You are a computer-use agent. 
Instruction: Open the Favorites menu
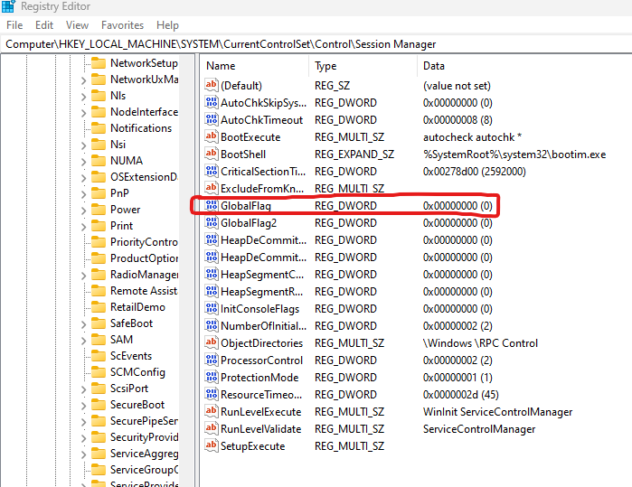point(122,25)
